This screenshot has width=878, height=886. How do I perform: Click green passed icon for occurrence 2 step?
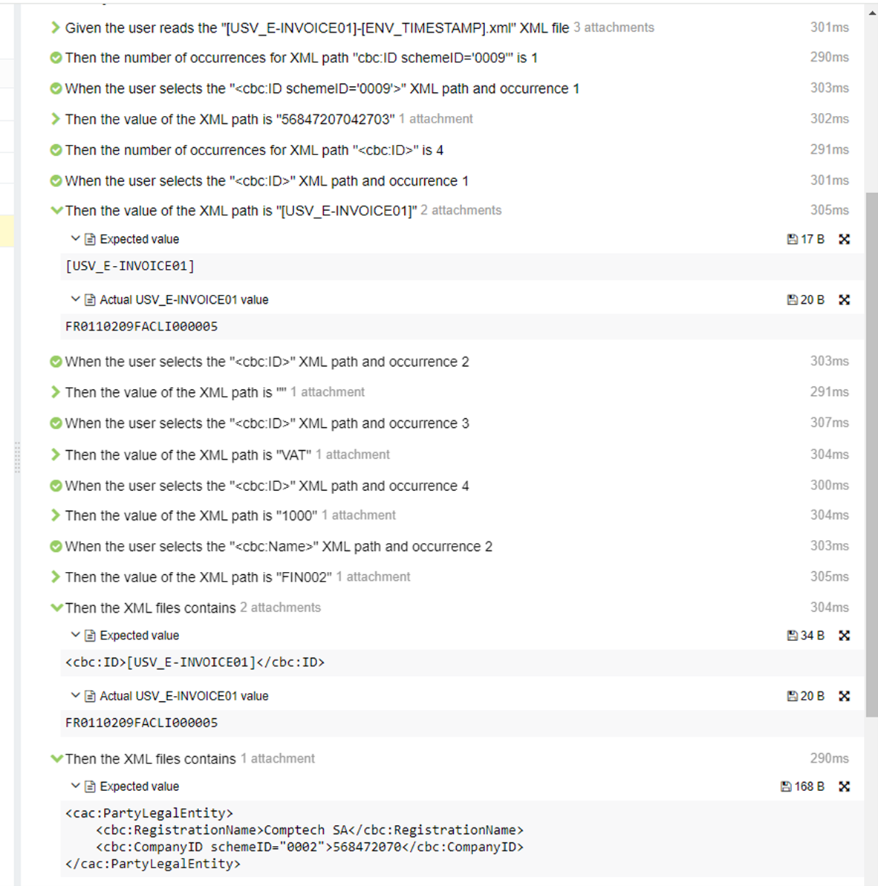click(56, 362)
